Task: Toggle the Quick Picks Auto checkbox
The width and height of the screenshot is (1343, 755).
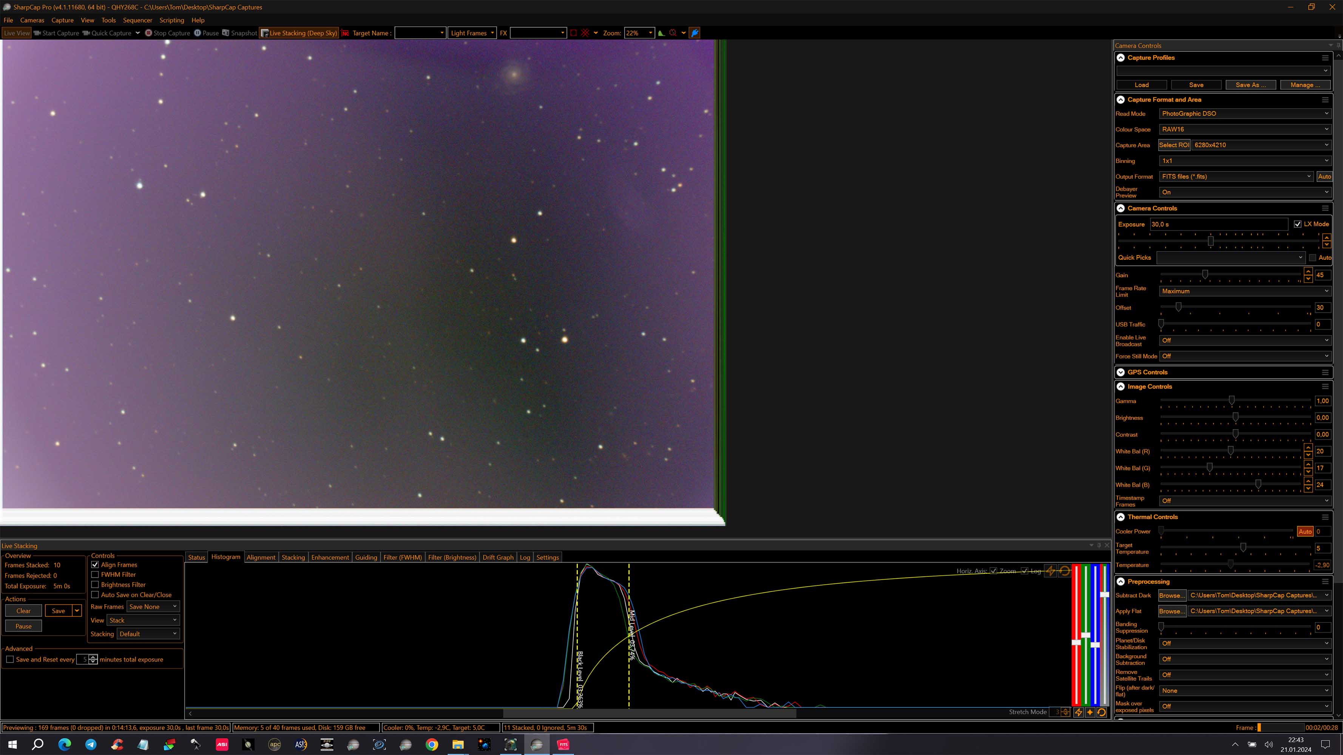Action: [x=1313, y=258]
